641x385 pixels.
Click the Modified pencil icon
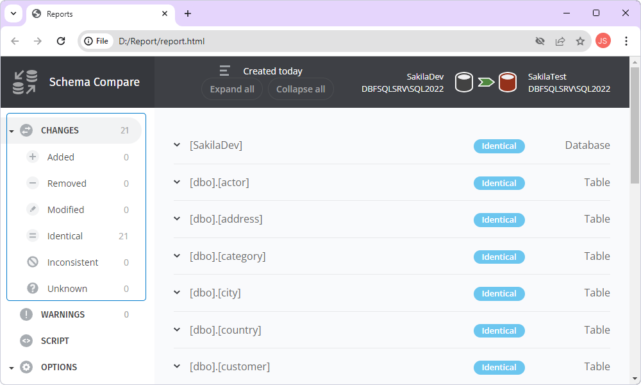(33, 209)
